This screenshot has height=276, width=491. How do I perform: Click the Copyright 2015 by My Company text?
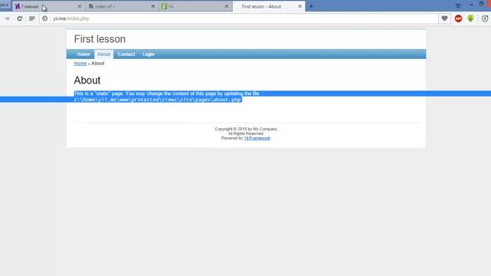point(245,129)
